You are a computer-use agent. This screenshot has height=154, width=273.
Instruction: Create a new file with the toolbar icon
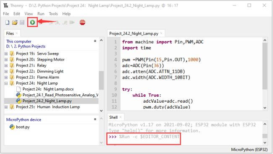[x=7, y=22]
